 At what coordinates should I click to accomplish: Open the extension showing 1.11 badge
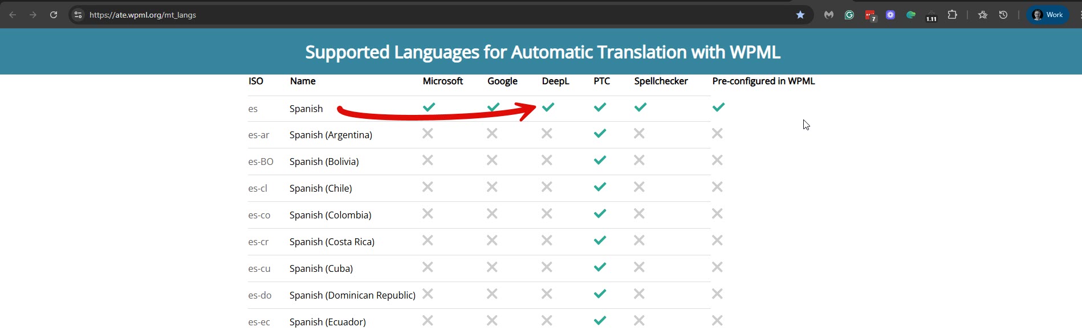click(x=932, y=16)
